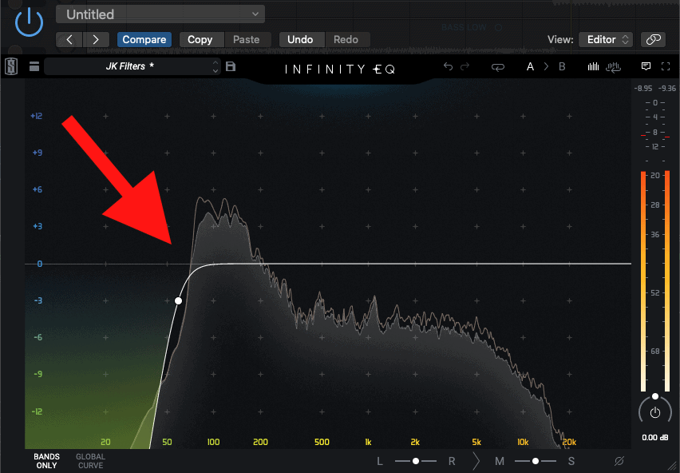This screenshot has width=680, height=473.
Task: Adjust the L/R balance slider handle
Action: [x=416, y=461]
